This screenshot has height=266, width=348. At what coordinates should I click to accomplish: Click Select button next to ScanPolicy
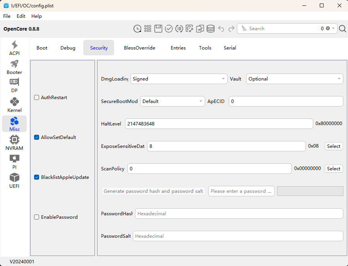click(x=333, y=169)
